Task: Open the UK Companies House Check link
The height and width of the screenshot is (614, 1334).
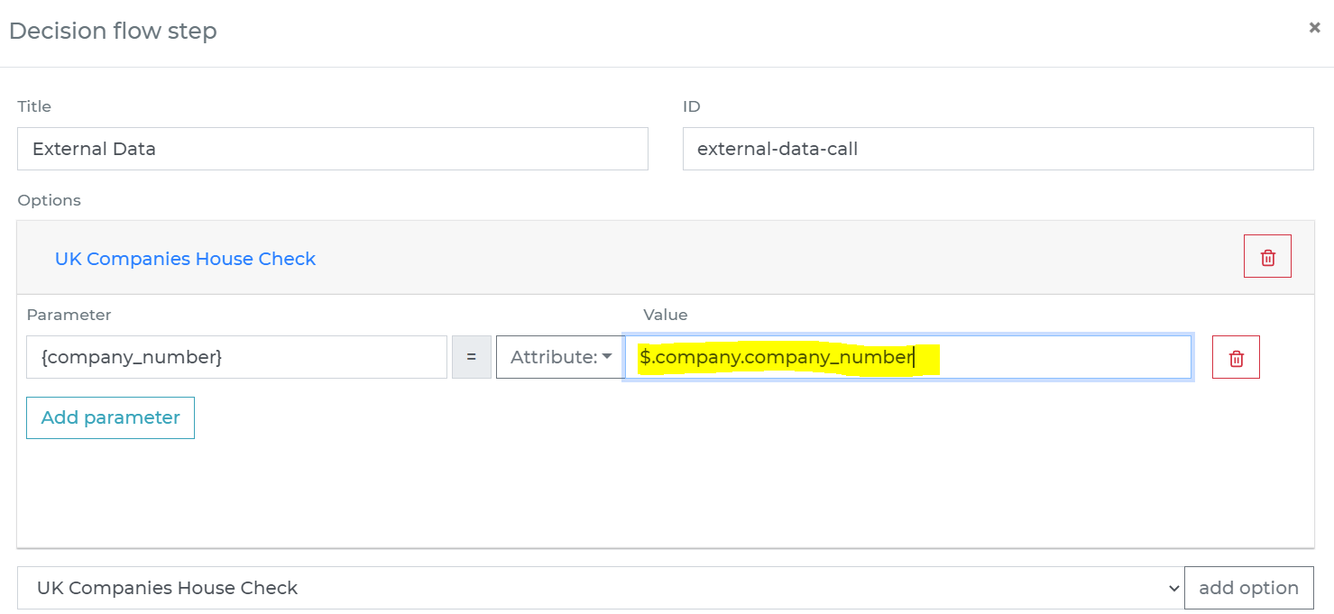Action: (185, 259)
